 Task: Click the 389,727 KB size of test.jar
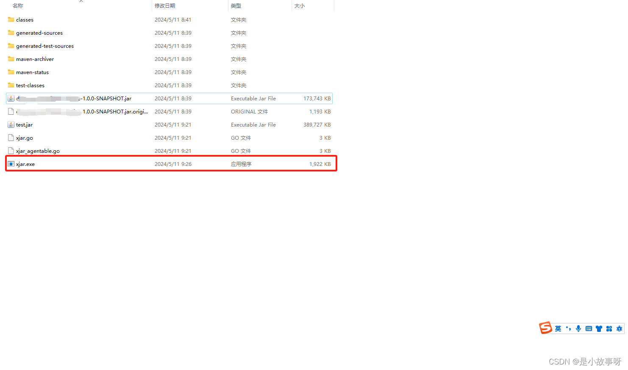317,125
